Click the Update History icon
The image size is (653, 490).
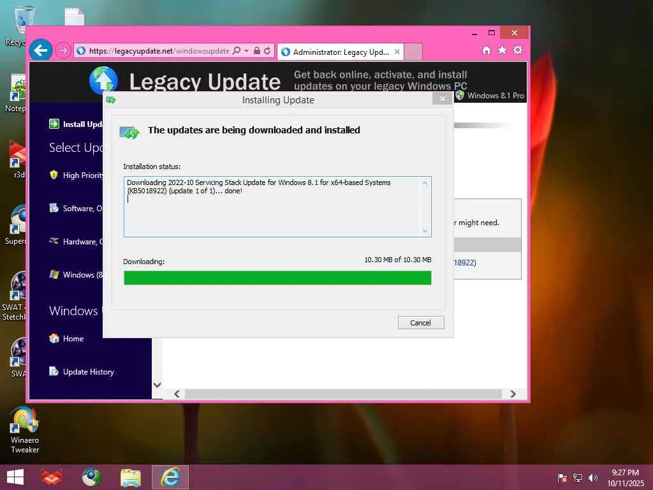pos(54,371)
